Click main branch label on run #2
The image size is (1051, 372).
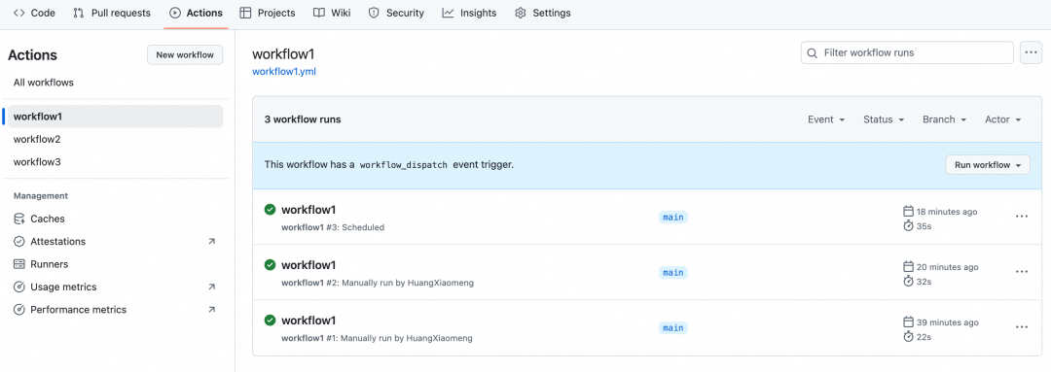point(673,272)
